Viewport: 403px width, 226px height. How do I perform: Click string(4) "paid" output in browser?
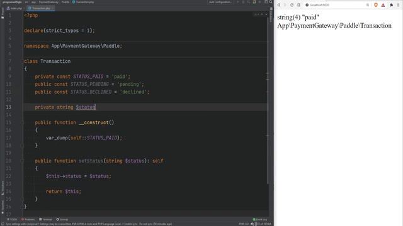298,18
